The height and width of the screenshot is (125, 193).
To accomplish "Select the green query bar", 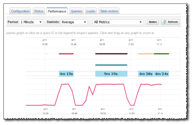I will 161,54.
